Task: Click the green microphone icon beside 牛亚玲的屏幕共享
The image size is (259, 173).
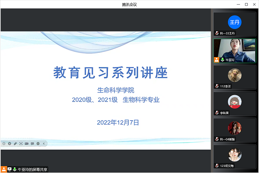Action: [x=15, y=169]
